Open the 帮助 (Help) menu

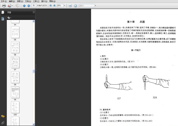point(52,1)
